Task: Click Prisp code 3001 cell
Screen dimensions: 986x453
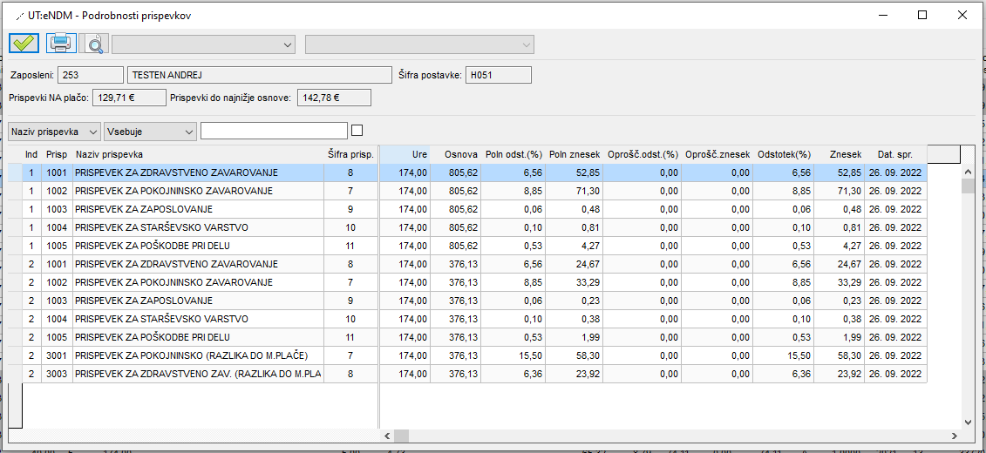Action: pyautogui.click(x=57, y=355)
